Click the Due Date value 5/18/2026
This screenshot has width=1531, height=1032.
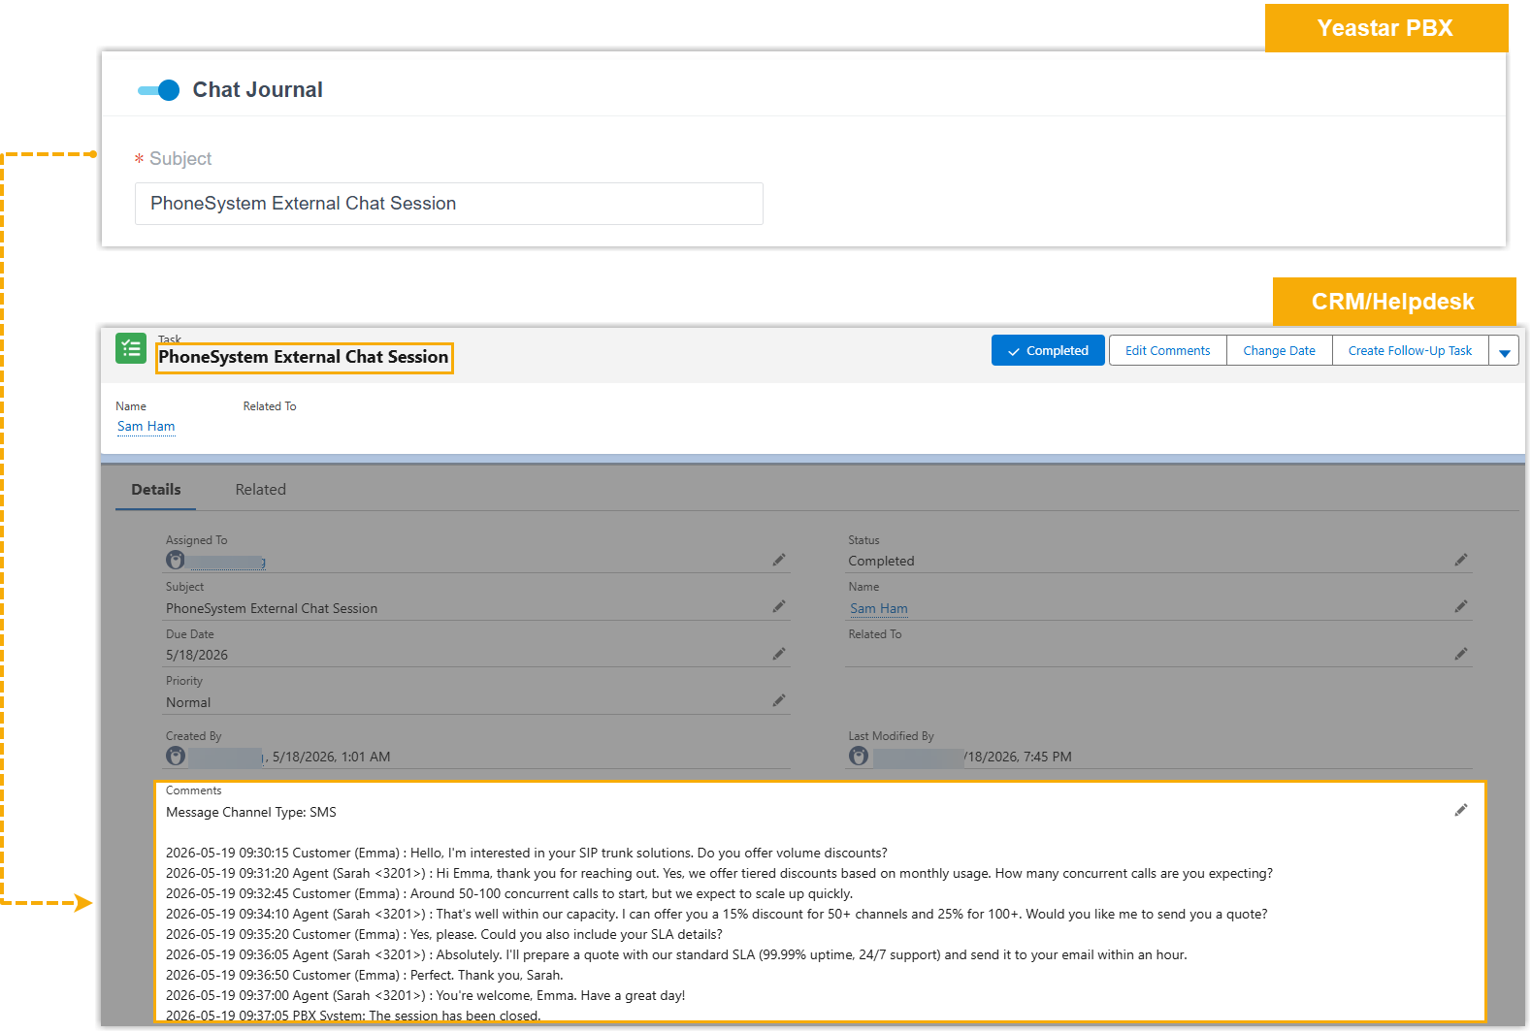(197, 656)
